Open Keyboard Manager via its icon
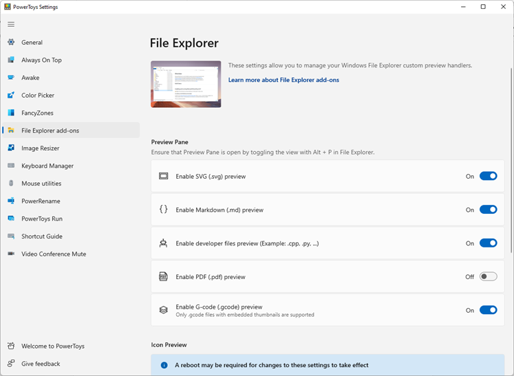514x376 pixels. [x=11, y=166]
